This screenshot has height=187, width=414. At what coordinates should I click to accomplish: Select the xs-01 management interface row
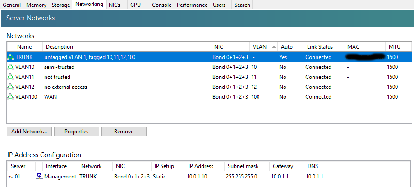tap(135, 177)
